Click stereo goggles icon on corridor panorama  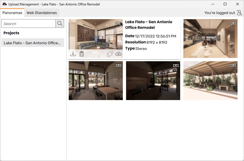[233, 23]
